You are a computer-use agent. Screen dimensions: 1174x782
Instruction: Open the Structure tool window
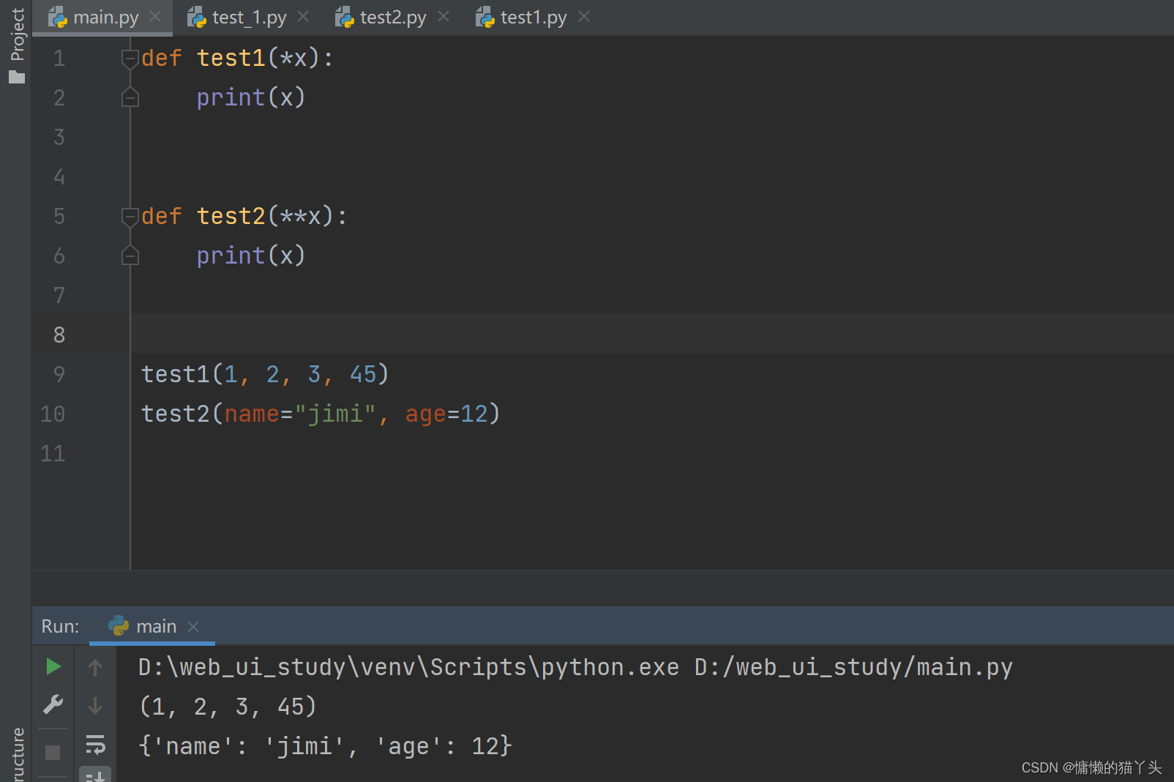point(16,747)
